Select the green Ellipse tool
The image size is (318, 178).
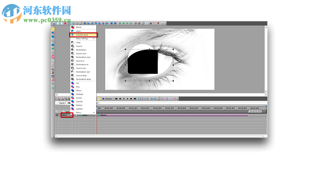(x=53, y=49)
